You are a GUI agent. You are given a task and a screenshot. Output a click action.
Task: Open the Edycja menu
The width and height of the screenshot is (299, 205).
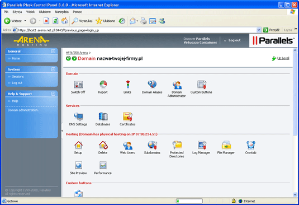coord(17,12)
